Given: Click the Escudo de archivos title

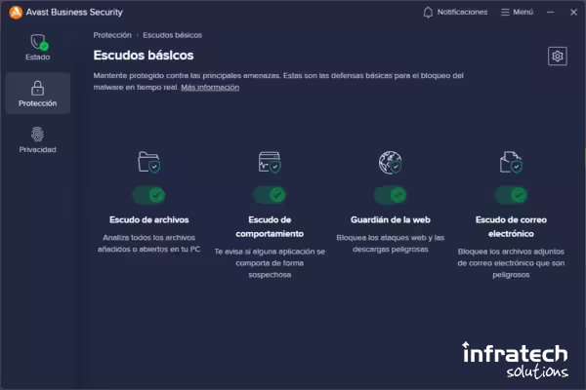Looking at the screenshot, I should pyautogui.click(x=149, y=219).
